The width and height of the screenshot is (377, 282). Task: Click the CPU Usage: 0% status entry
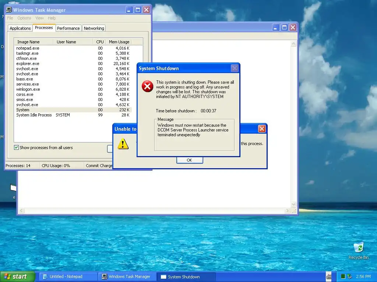56,166
